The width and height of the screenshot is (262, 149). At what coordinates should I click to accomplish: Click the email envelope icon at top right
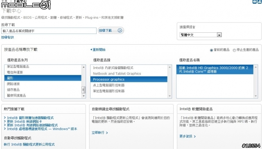[255, 2]
